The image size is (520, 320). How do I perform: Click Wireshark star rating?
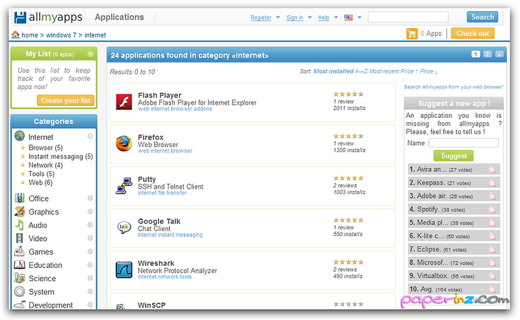(x=348, y=262)
